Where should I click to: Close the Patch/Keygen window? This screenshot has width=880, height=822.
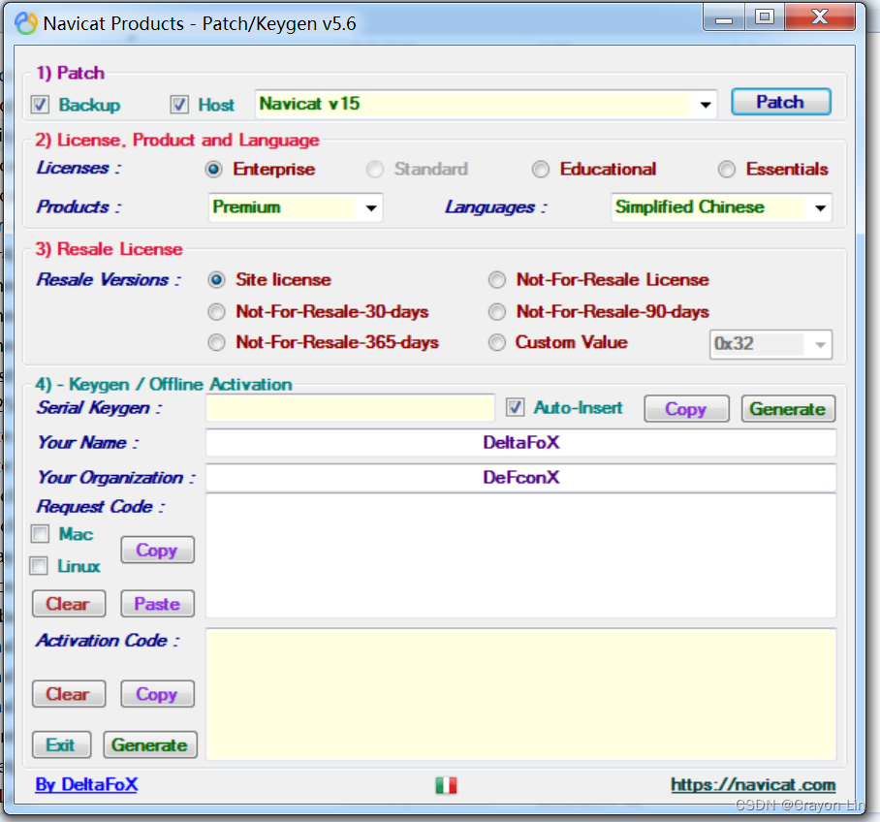pos(820,18)
